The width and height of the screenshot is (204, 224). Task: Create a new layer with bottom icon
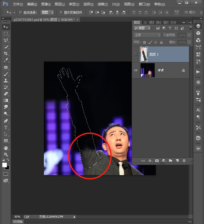pos(177,161)
